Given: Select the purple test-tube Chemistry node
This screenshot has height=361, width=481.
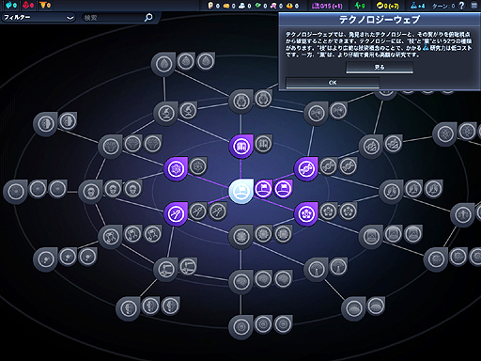Looking at the screenshot, I should click(240, 147).
